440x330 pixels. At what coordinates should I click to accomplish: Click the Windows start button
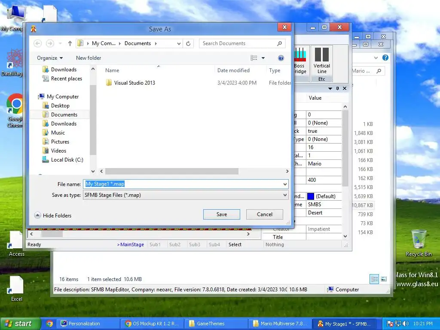20,324
